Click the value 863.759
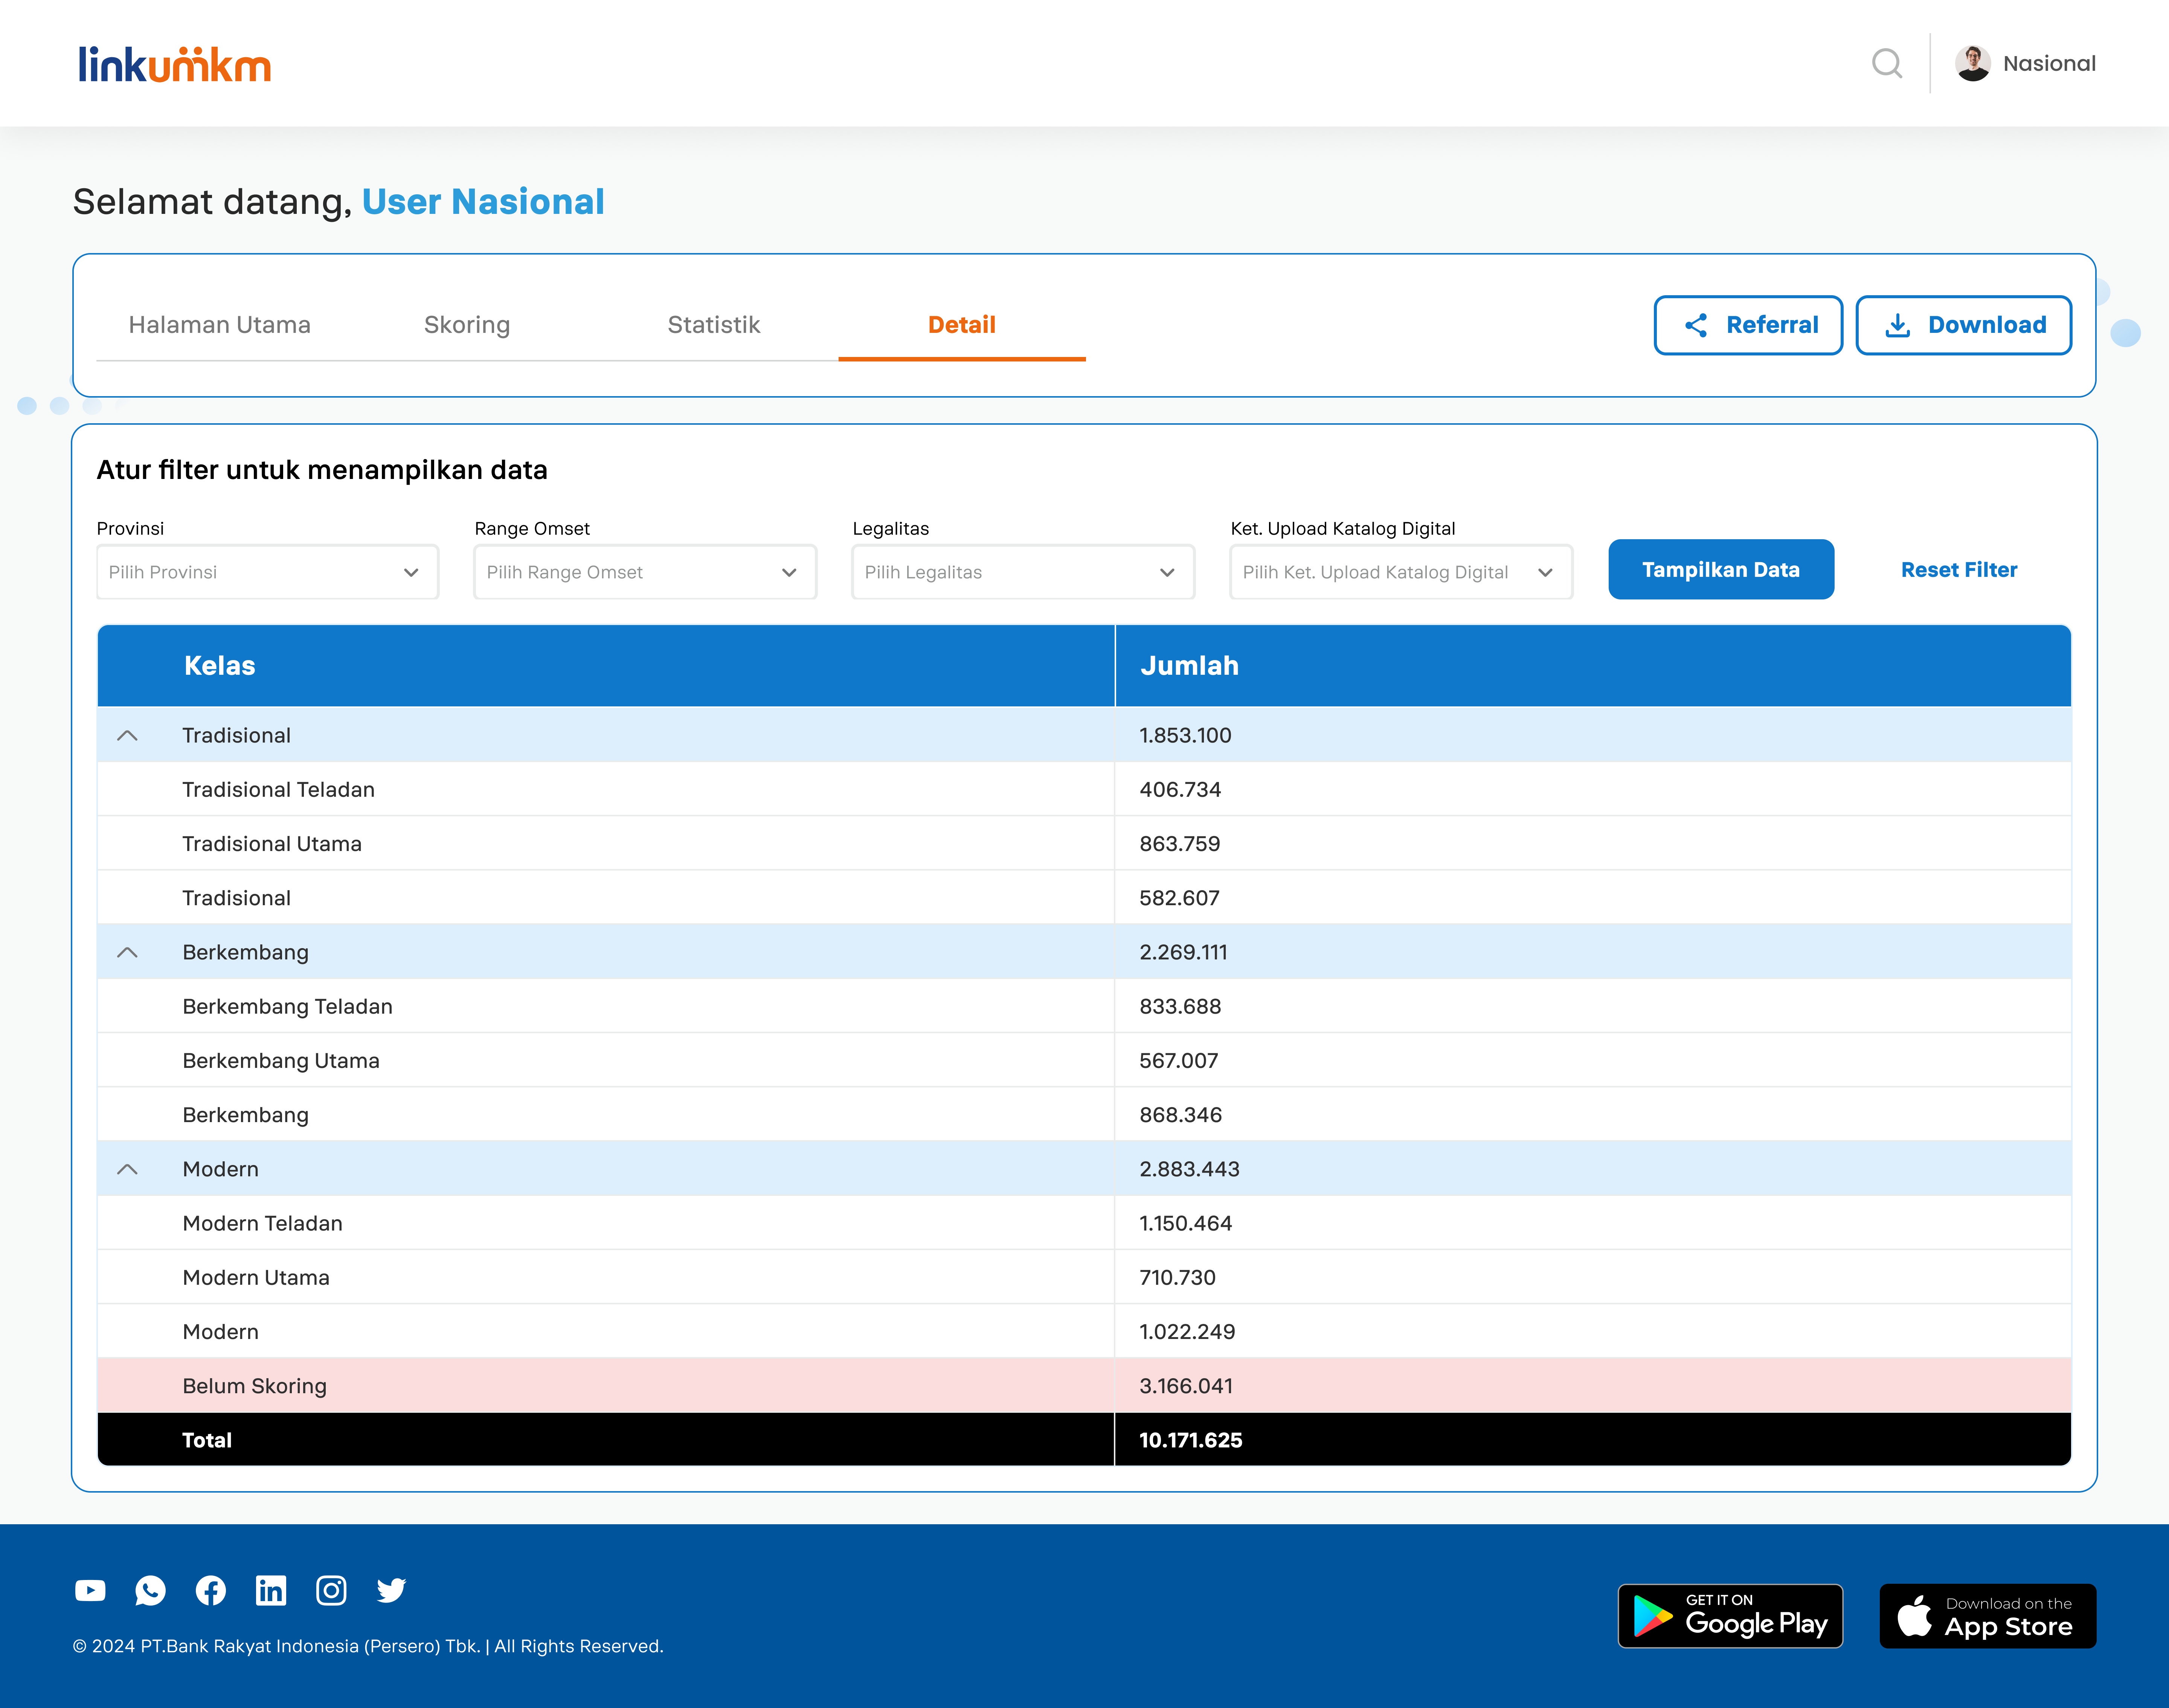 click(x=1180, y=843)
